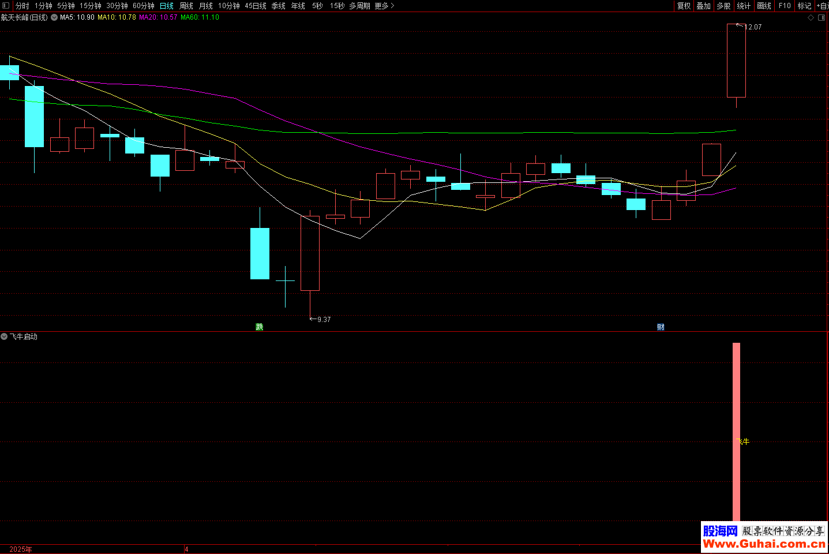Viewport: 829px width, 554px height.
Task: Select the 15秒 period tab
Action: point(337,6)
